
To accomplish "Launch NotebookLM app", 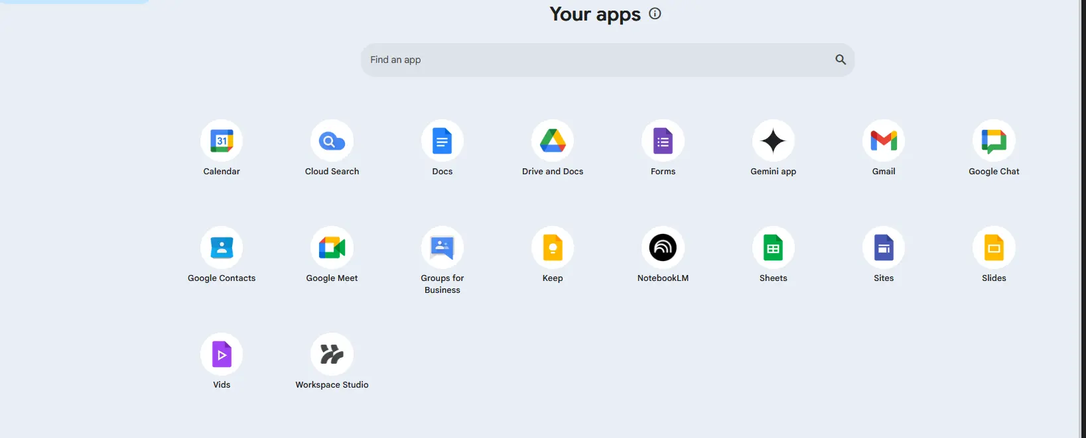I will pyautogui.click(x=663, y=247).
